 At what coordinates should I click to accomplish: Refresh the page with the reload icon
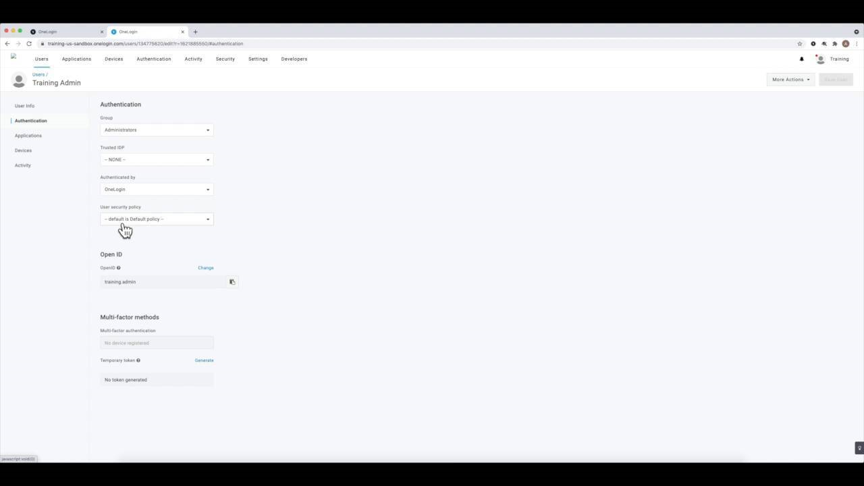(28, 43)
